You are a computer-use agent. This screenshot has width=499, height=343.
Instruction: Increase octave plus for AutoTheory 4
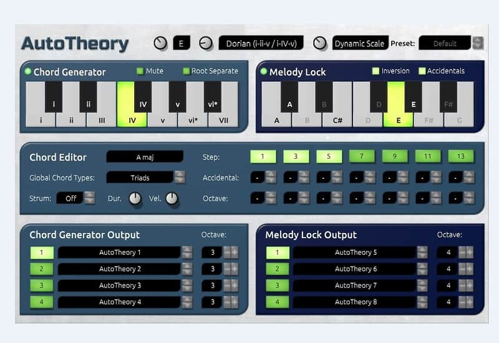(235, 302)
